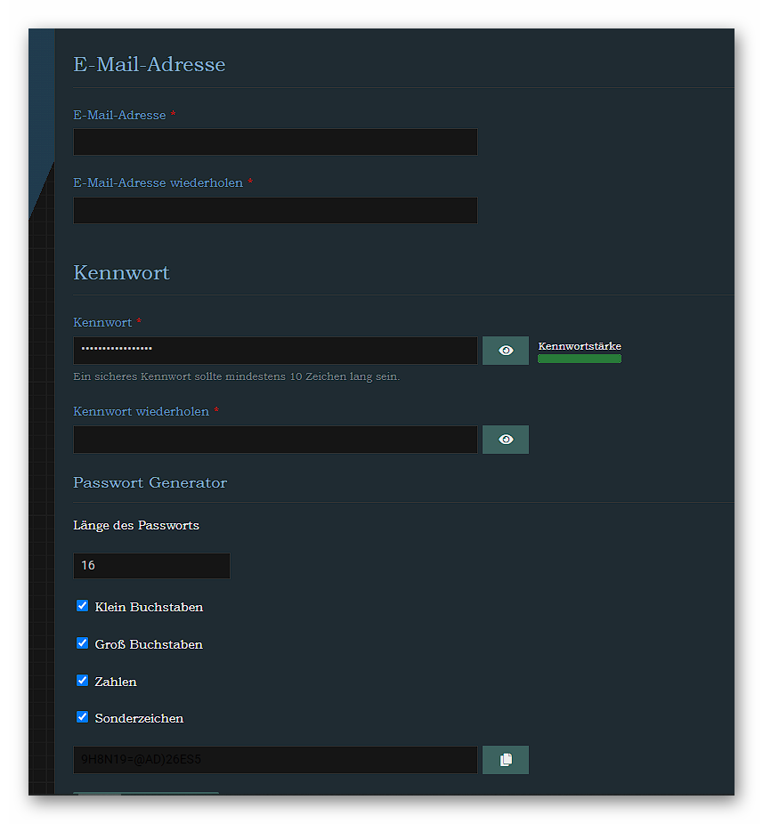Click the Klein Buchstaben label text
763x824 pixels.
tap(149, 607)
